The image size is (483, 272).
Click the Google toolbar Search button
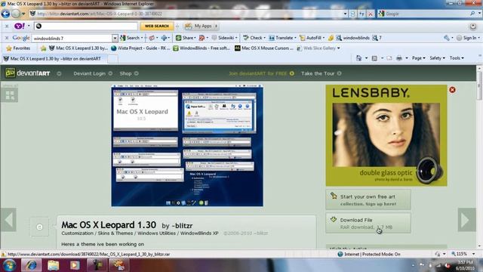131,38
